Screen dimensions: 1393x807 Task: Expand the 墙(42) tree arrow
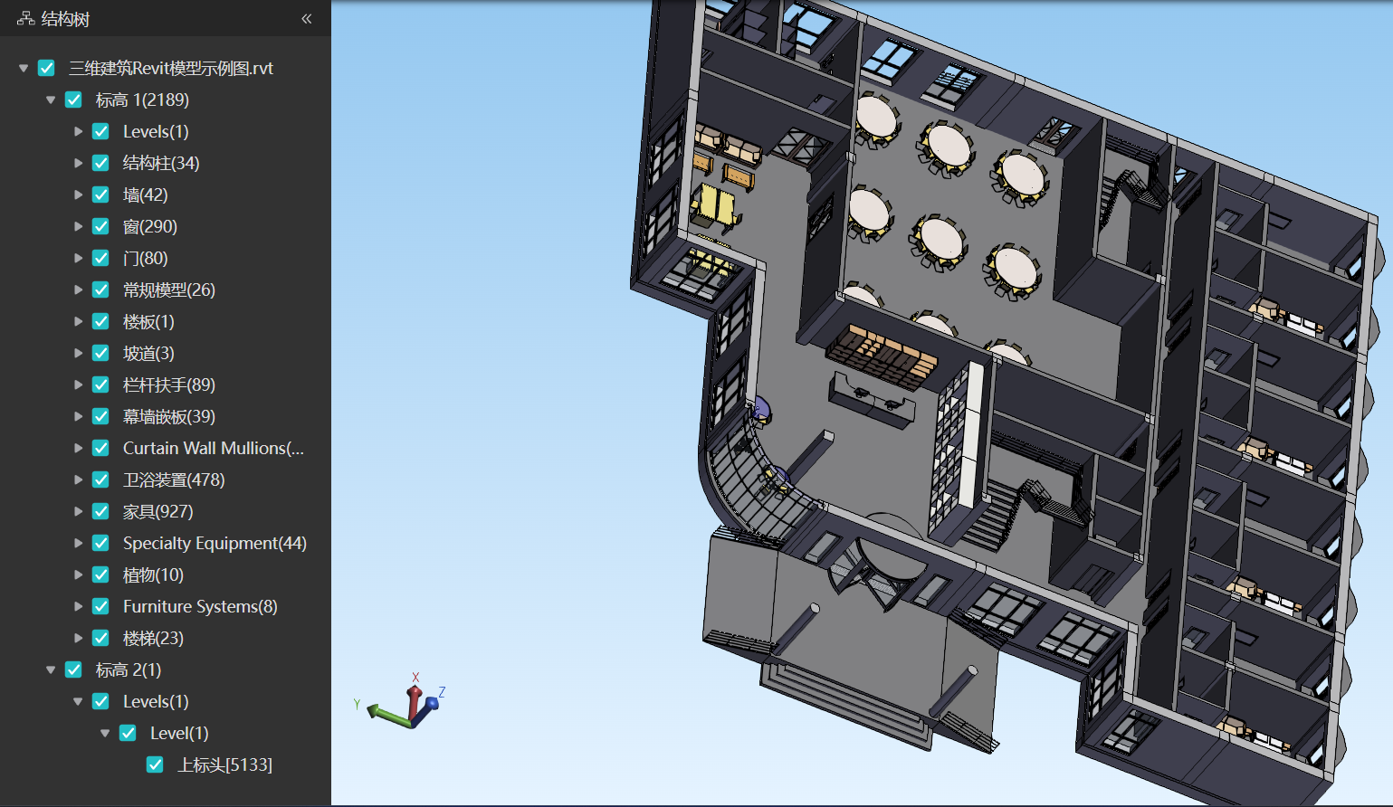78,195
